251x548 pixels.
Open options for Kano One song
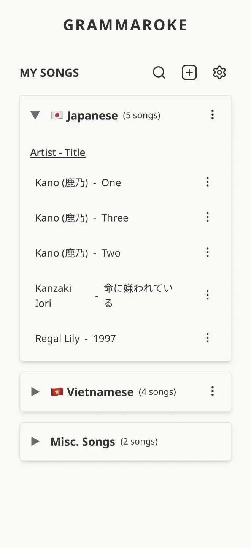coord(207,182)
